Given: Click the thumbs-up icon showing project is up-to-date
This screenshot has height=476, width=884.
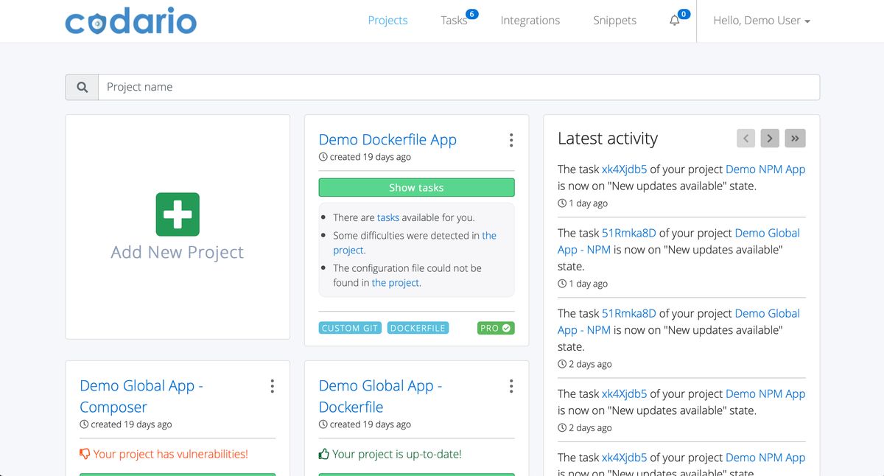Looking at the screenshot, I should pos(323,454).
